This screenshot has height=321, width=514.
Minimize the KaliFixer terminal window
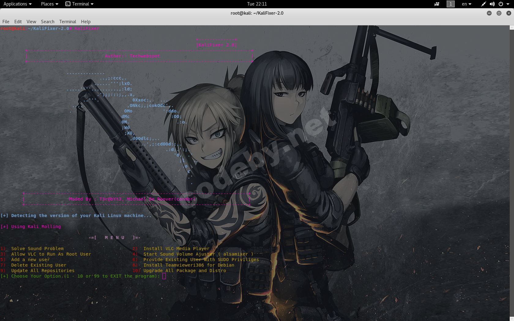click(x=489, y=13)
